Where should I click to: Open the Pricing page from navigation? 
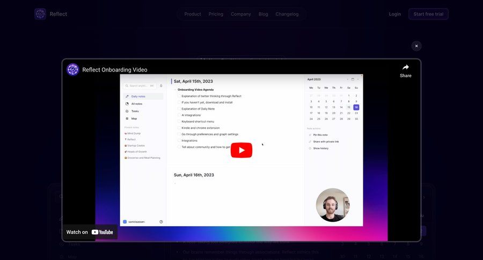pos(216,14)
